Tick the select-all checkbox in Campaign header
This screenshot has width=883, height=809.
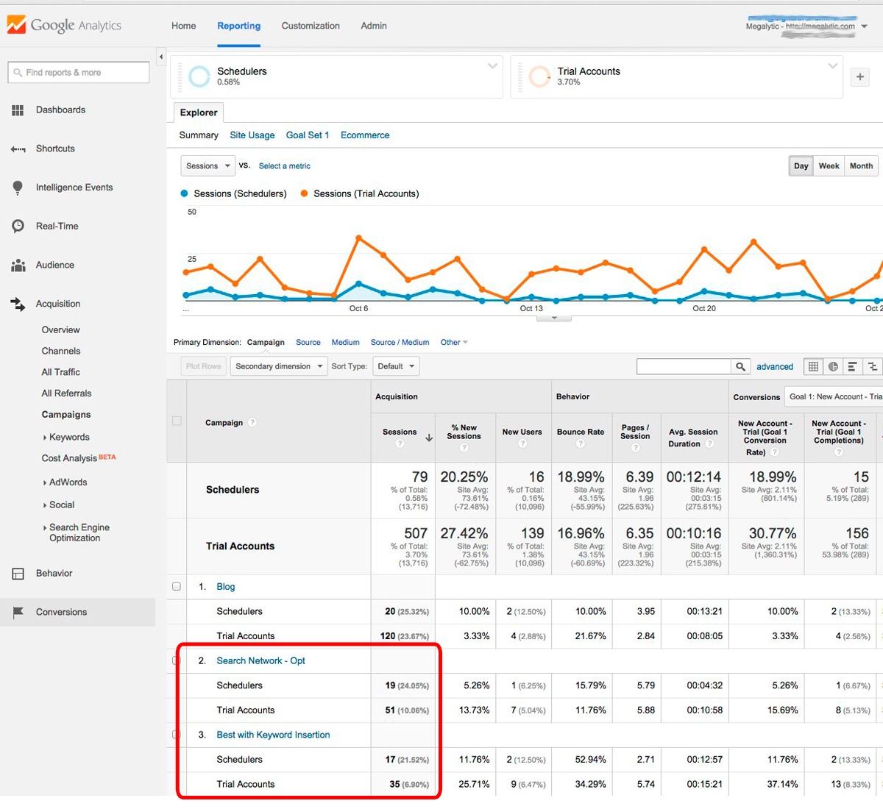coord(177,421)
